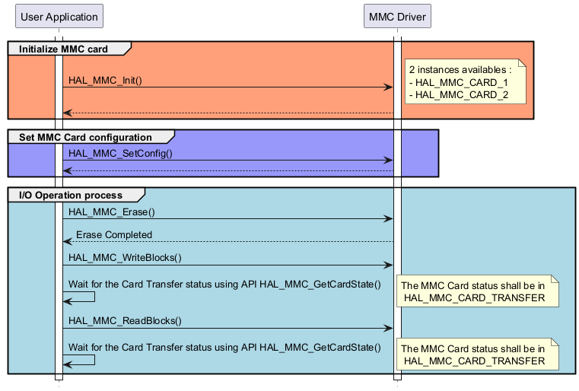Image resolution: width=579 pixels, height=391 pixels.
Task: Click the Erase Completed return message
Action: [x=114, y=234]
